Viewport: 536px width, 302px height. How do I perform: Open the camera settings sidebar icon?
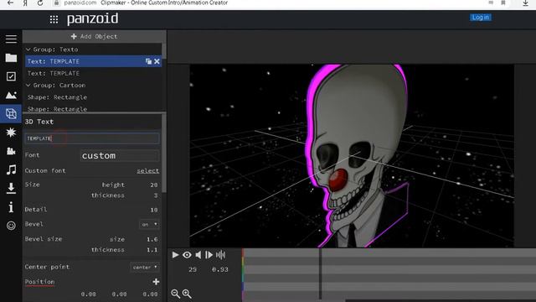click(11, 151)
